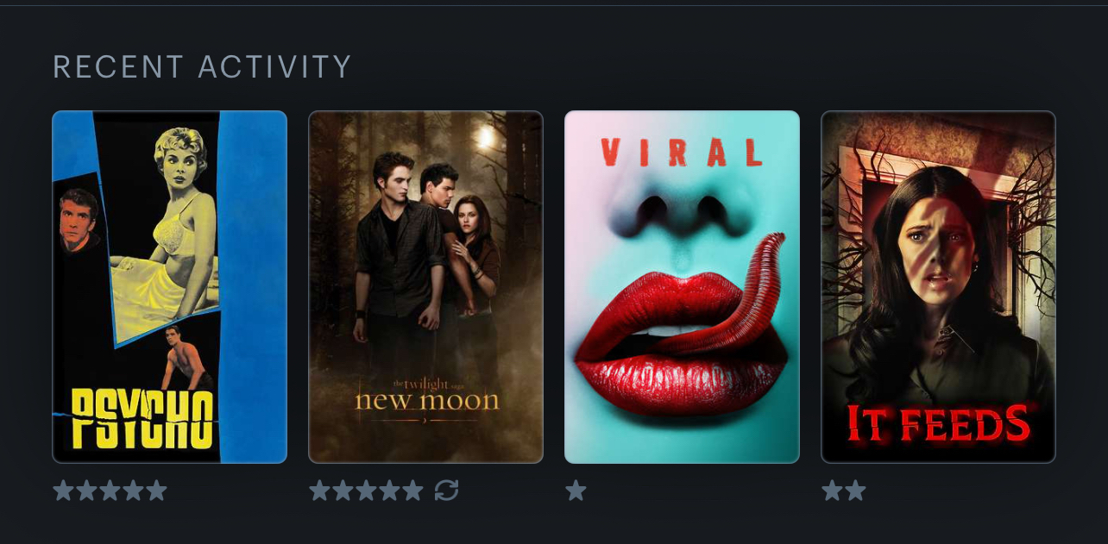Click the Recent Activity section heading
The width and height of the screenshot is (1108, 544).
pyautogui.click(x=203, y=67)
